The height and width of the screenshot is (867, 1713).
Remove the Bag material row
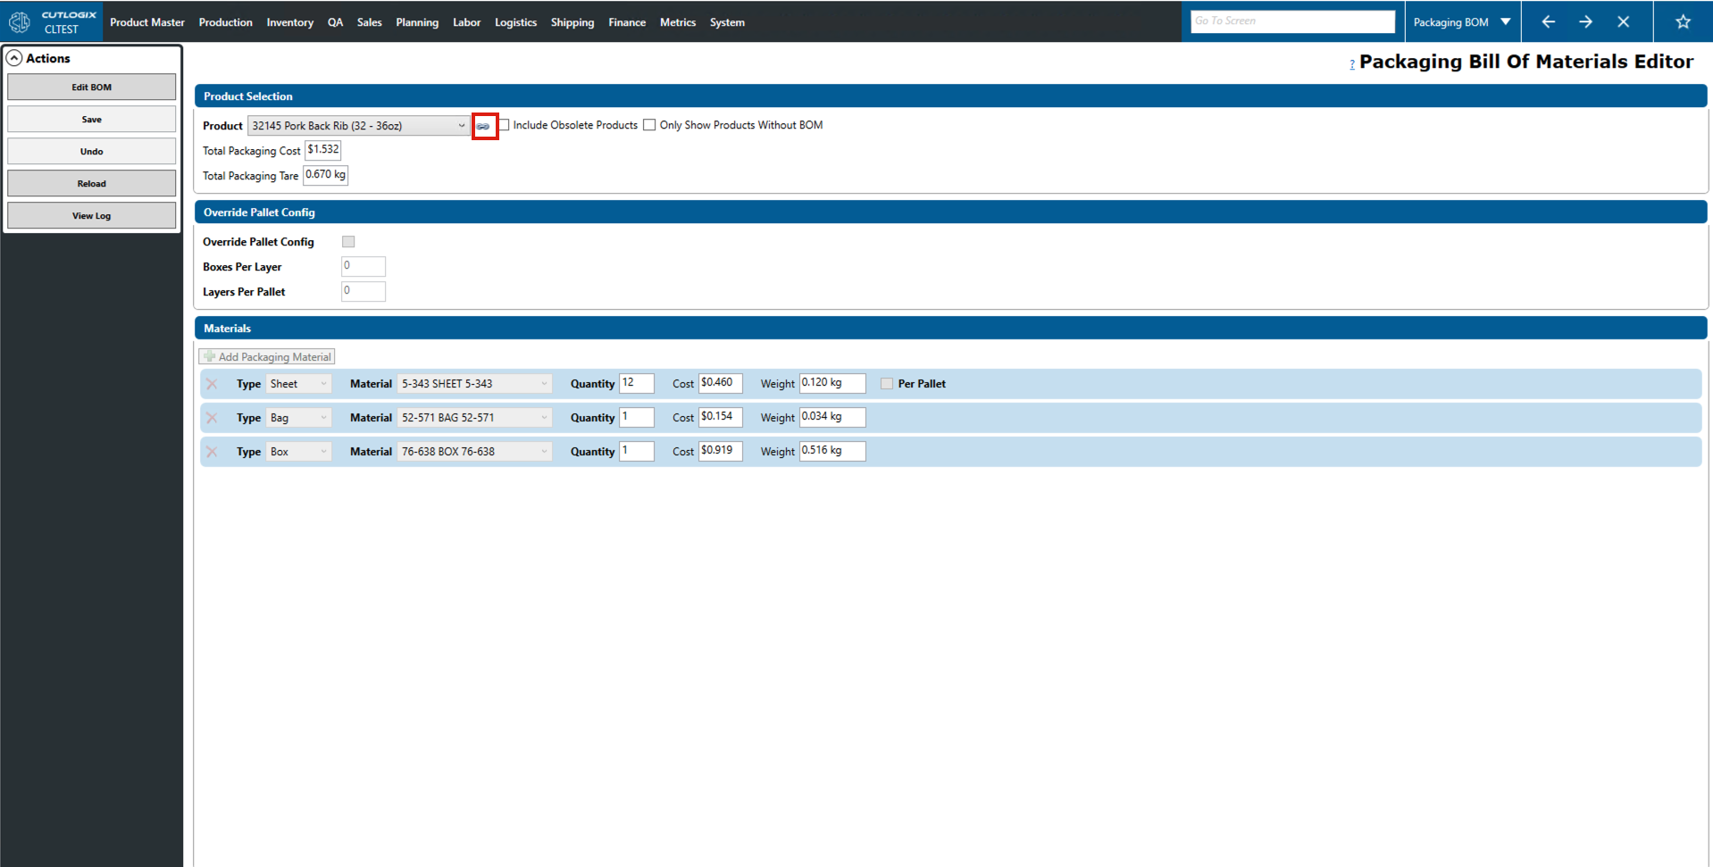coord(212,418)
